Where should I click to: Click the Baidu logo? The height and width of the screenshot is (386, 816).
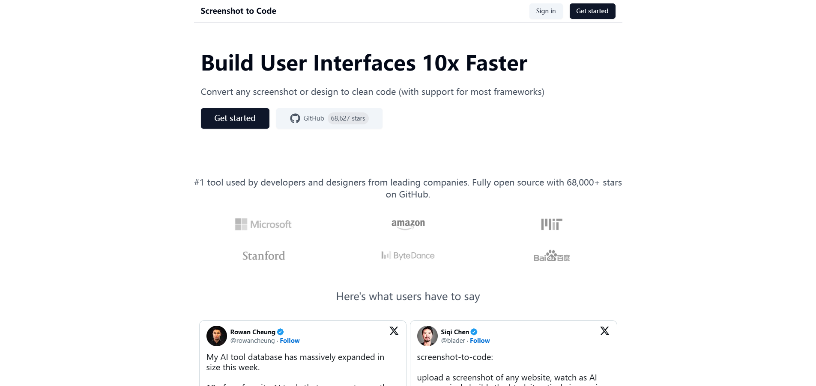[551, 256]
